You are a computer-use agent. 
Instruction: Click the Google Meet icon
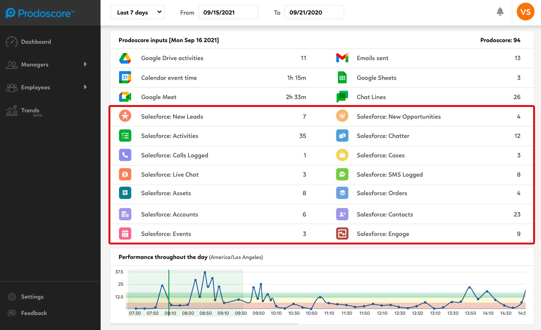click(x=125, y=97)
